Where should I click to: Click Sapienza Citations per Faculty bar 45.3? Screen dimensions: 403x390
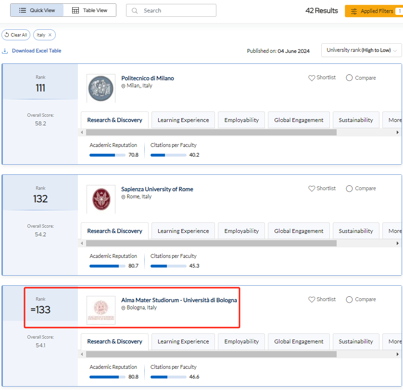coord(168,266)
